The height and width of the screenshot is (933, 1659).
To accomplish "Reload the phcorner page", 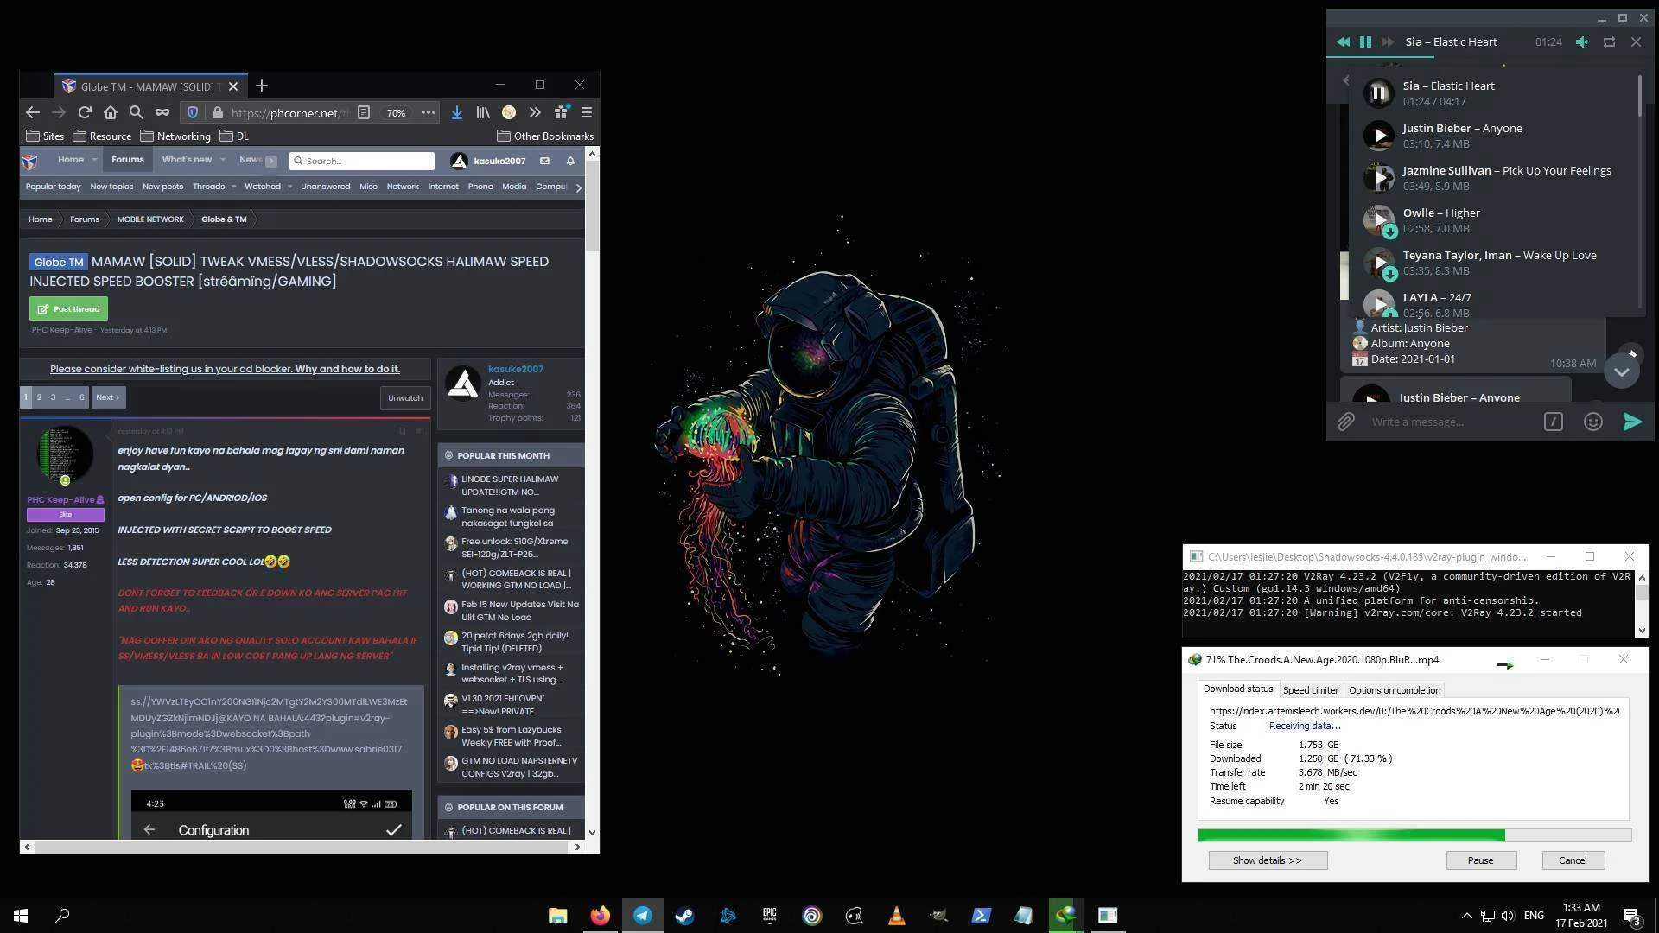I will click(x=85, y=112).
